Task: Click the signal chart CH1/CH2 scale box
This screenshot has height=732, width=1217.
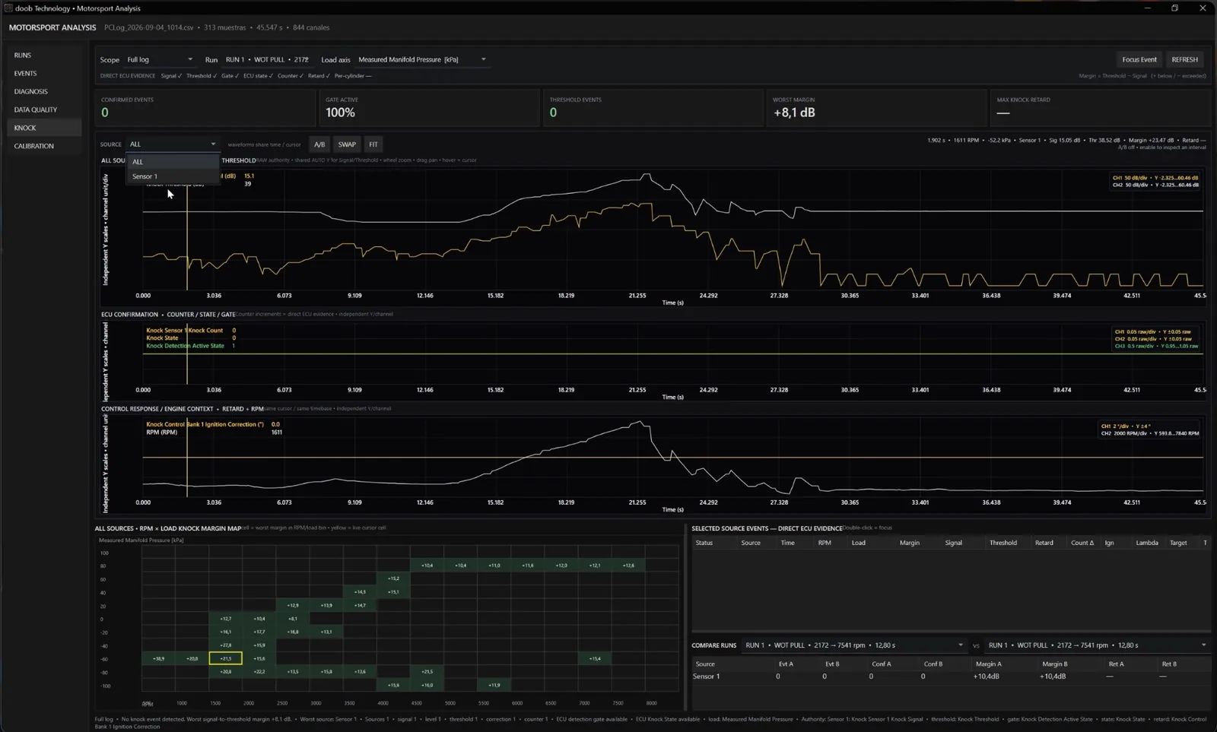Action: click(x=1155, y=181)
